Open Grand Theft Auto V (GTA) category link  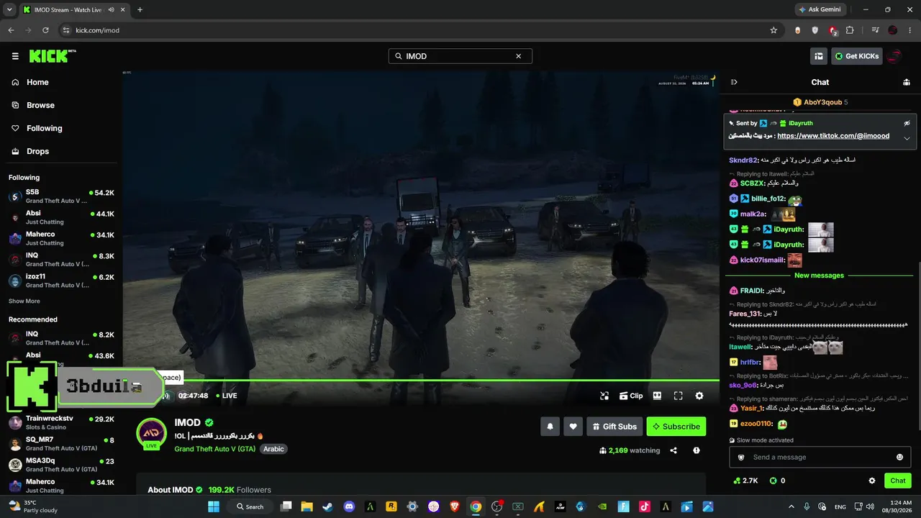point(215,449)
